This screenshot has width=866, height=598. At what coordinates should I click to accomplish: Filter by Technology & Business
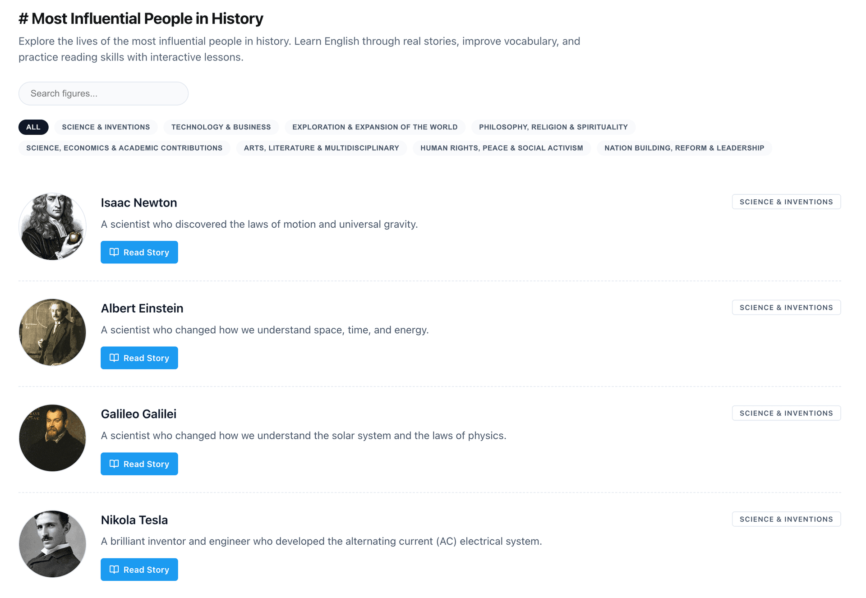pos(221,127)
